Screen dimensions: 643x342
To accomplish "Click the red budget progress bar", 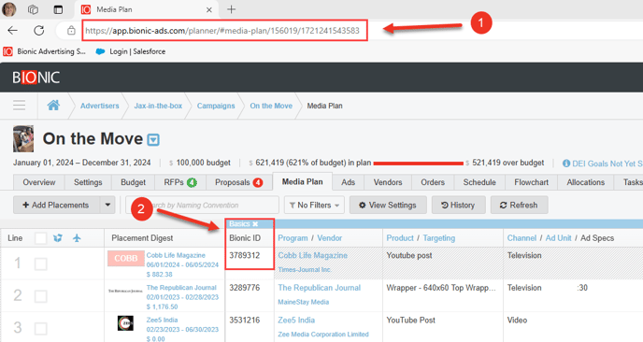I will point(419,164).
